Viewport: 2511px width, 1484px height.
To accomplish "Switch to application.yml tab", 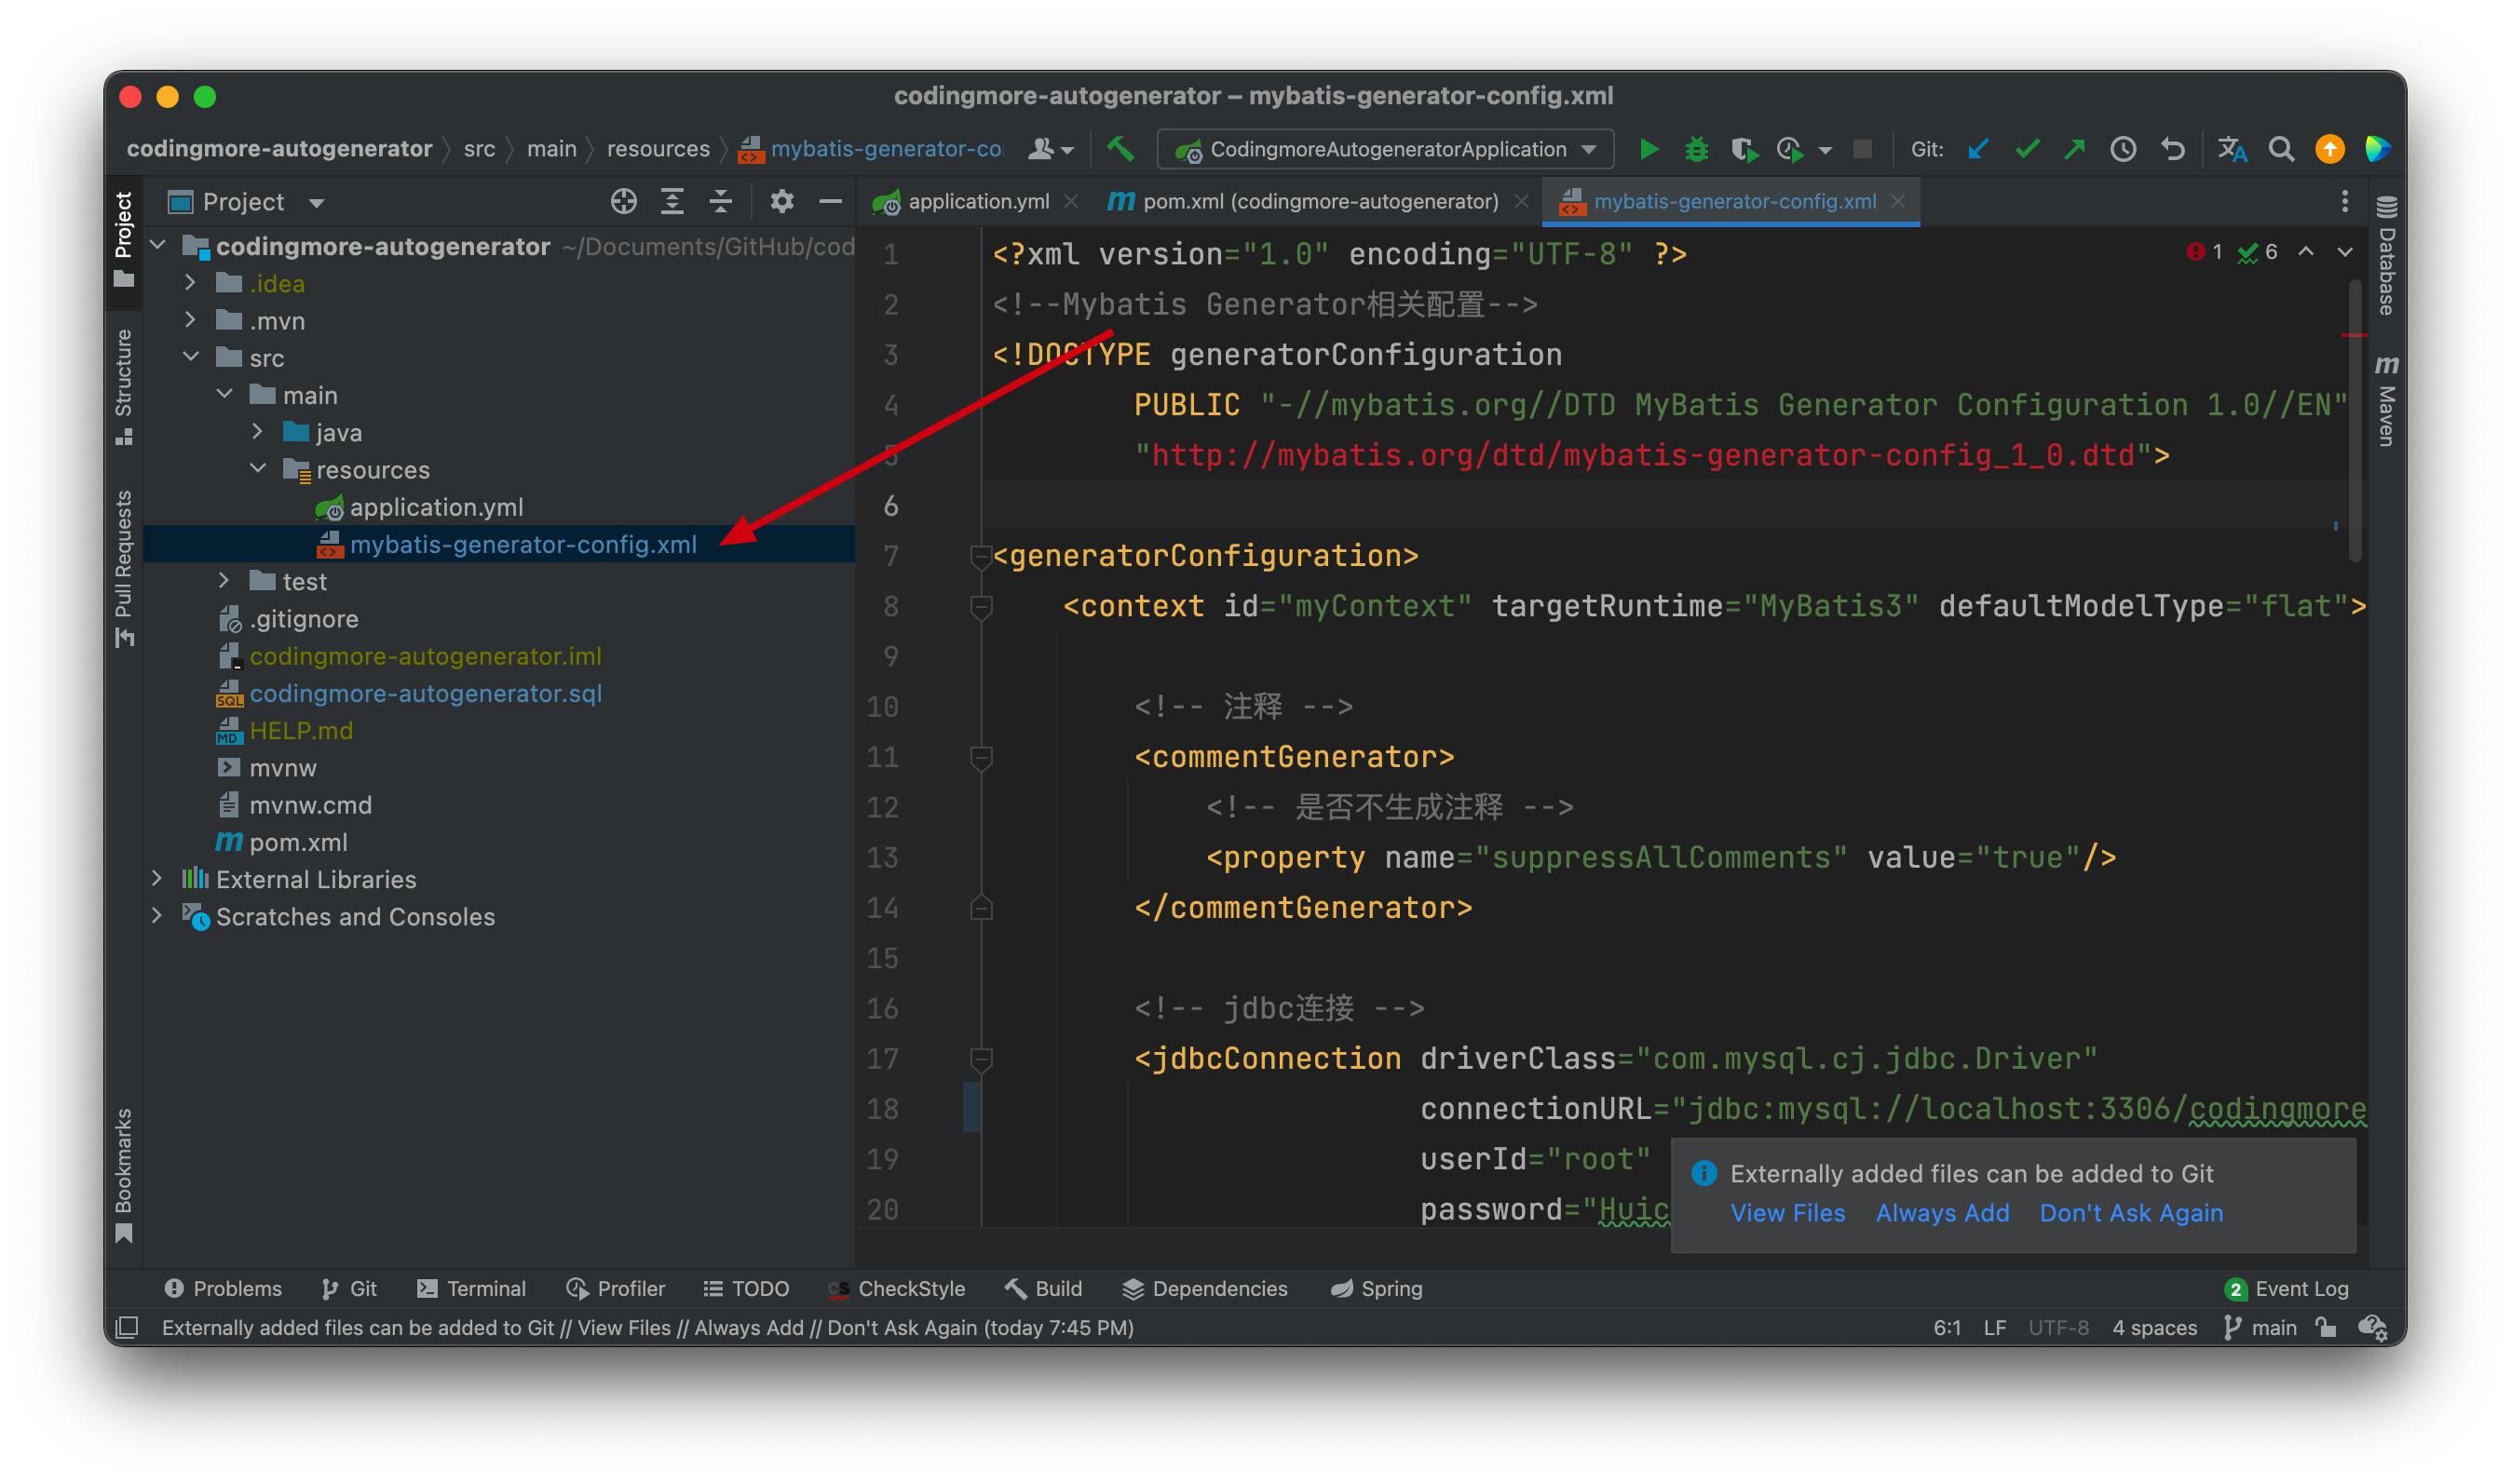I will pyautogui.click(x=976, y=202).
